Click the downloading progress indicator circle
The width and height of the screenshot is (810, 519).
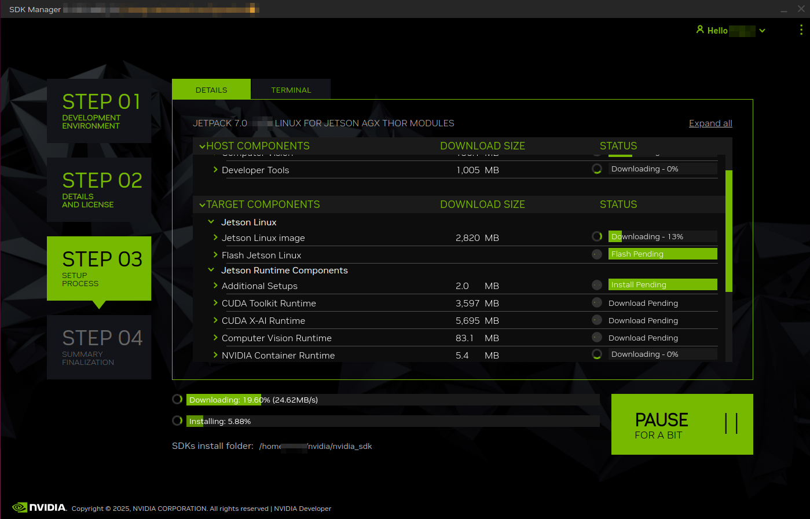tap(177, 399)
